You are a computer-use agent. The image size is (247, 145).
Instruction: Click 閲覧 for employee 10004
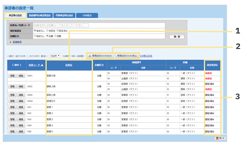(x=12, y=101)
